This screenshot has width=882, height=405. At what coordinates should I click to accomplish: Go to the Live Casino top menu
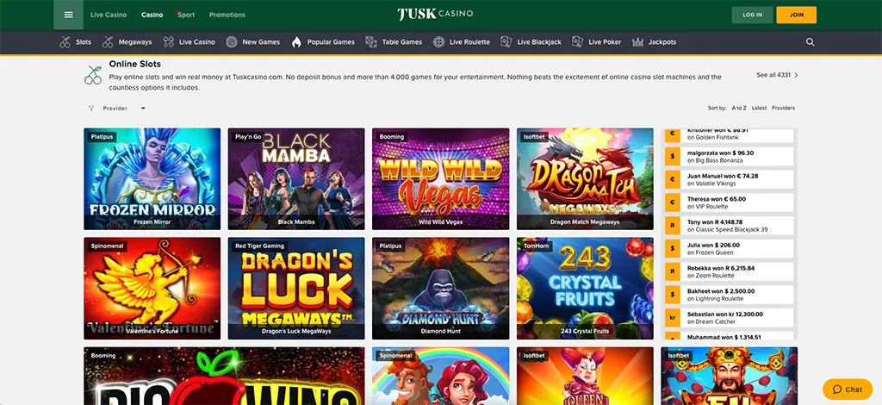tap(109, 15)
